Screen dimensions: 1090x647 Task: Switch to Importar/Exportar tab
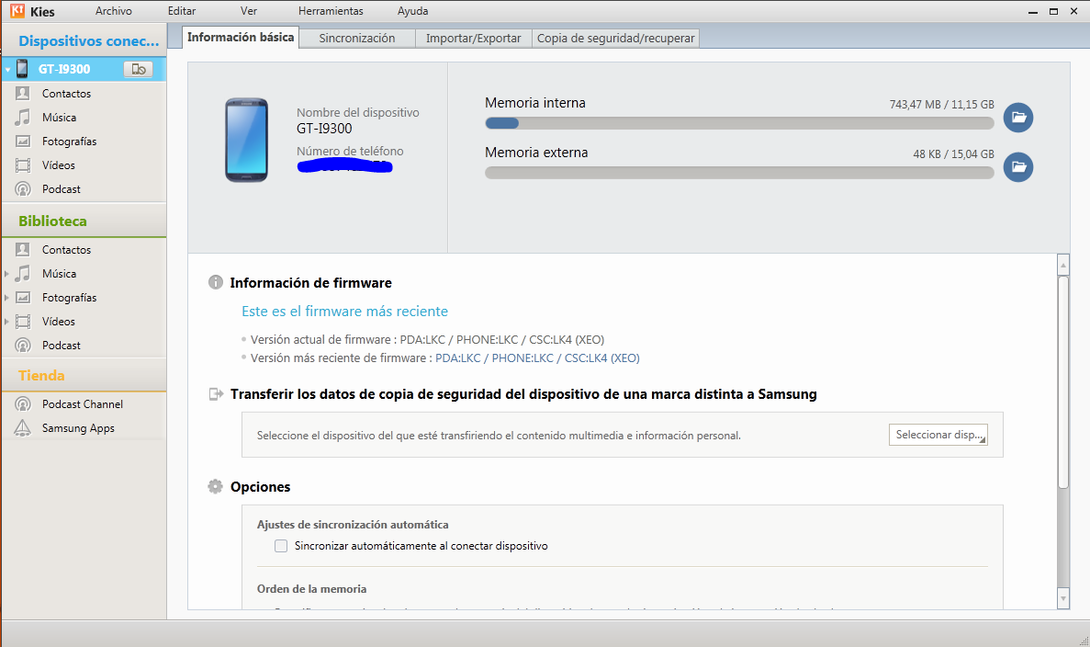[x=474, y=39]
